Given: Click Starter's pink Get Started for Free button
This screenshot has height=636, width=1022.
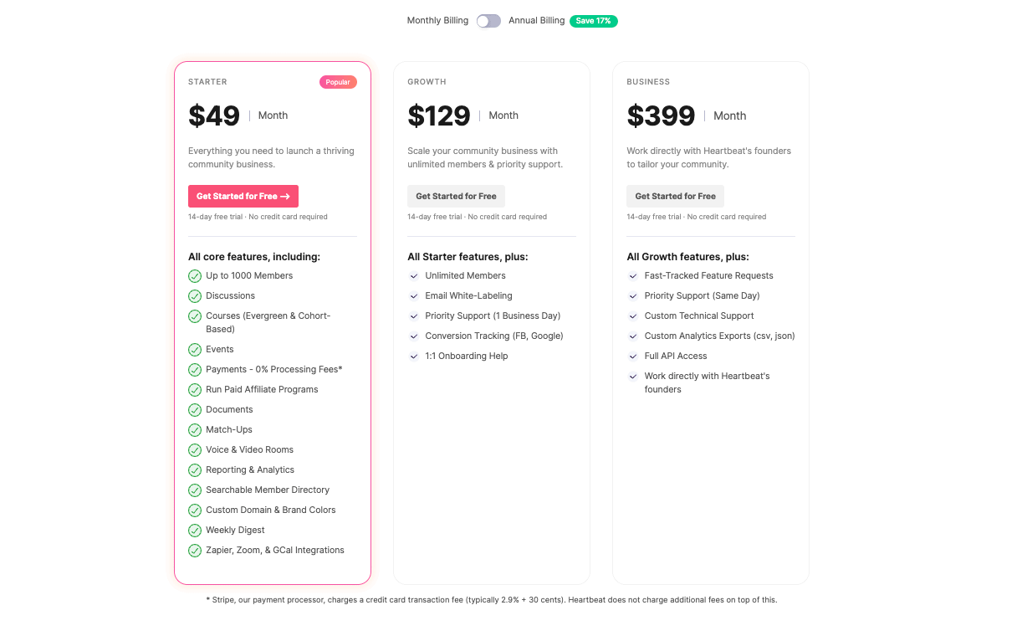Looking at the screenshot, I should point(243,197).
